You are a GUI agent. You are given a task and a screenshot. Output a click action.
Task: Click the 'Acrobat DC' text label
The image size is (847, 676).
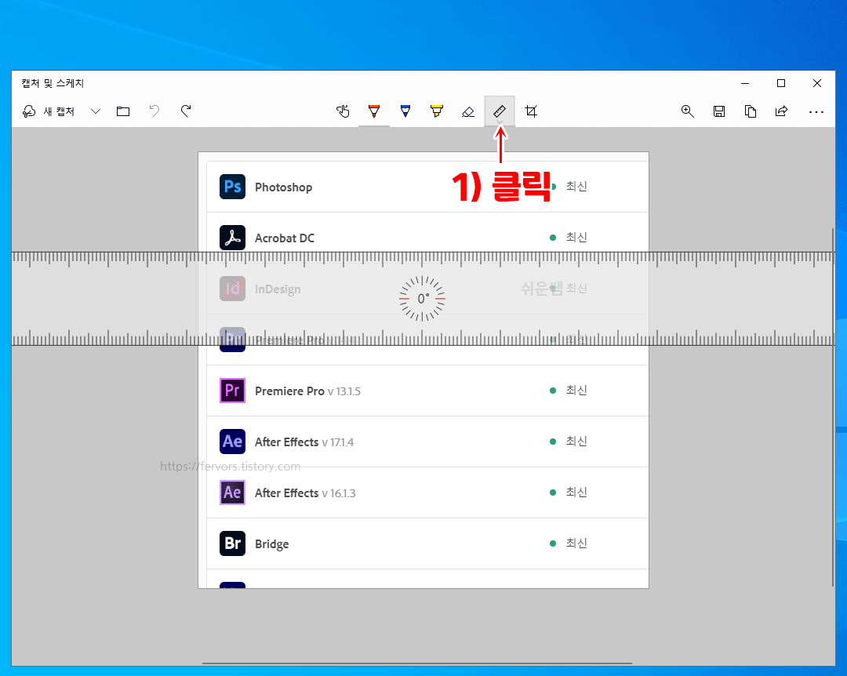[x=285, y=238]
